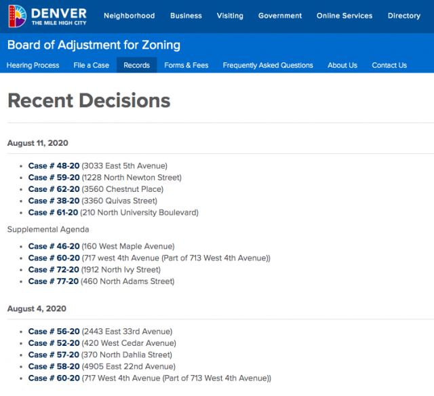This screenshot has width=434, height=396.
Task: Open Case # 58-20 decision
Action: (x=54, y=366)
